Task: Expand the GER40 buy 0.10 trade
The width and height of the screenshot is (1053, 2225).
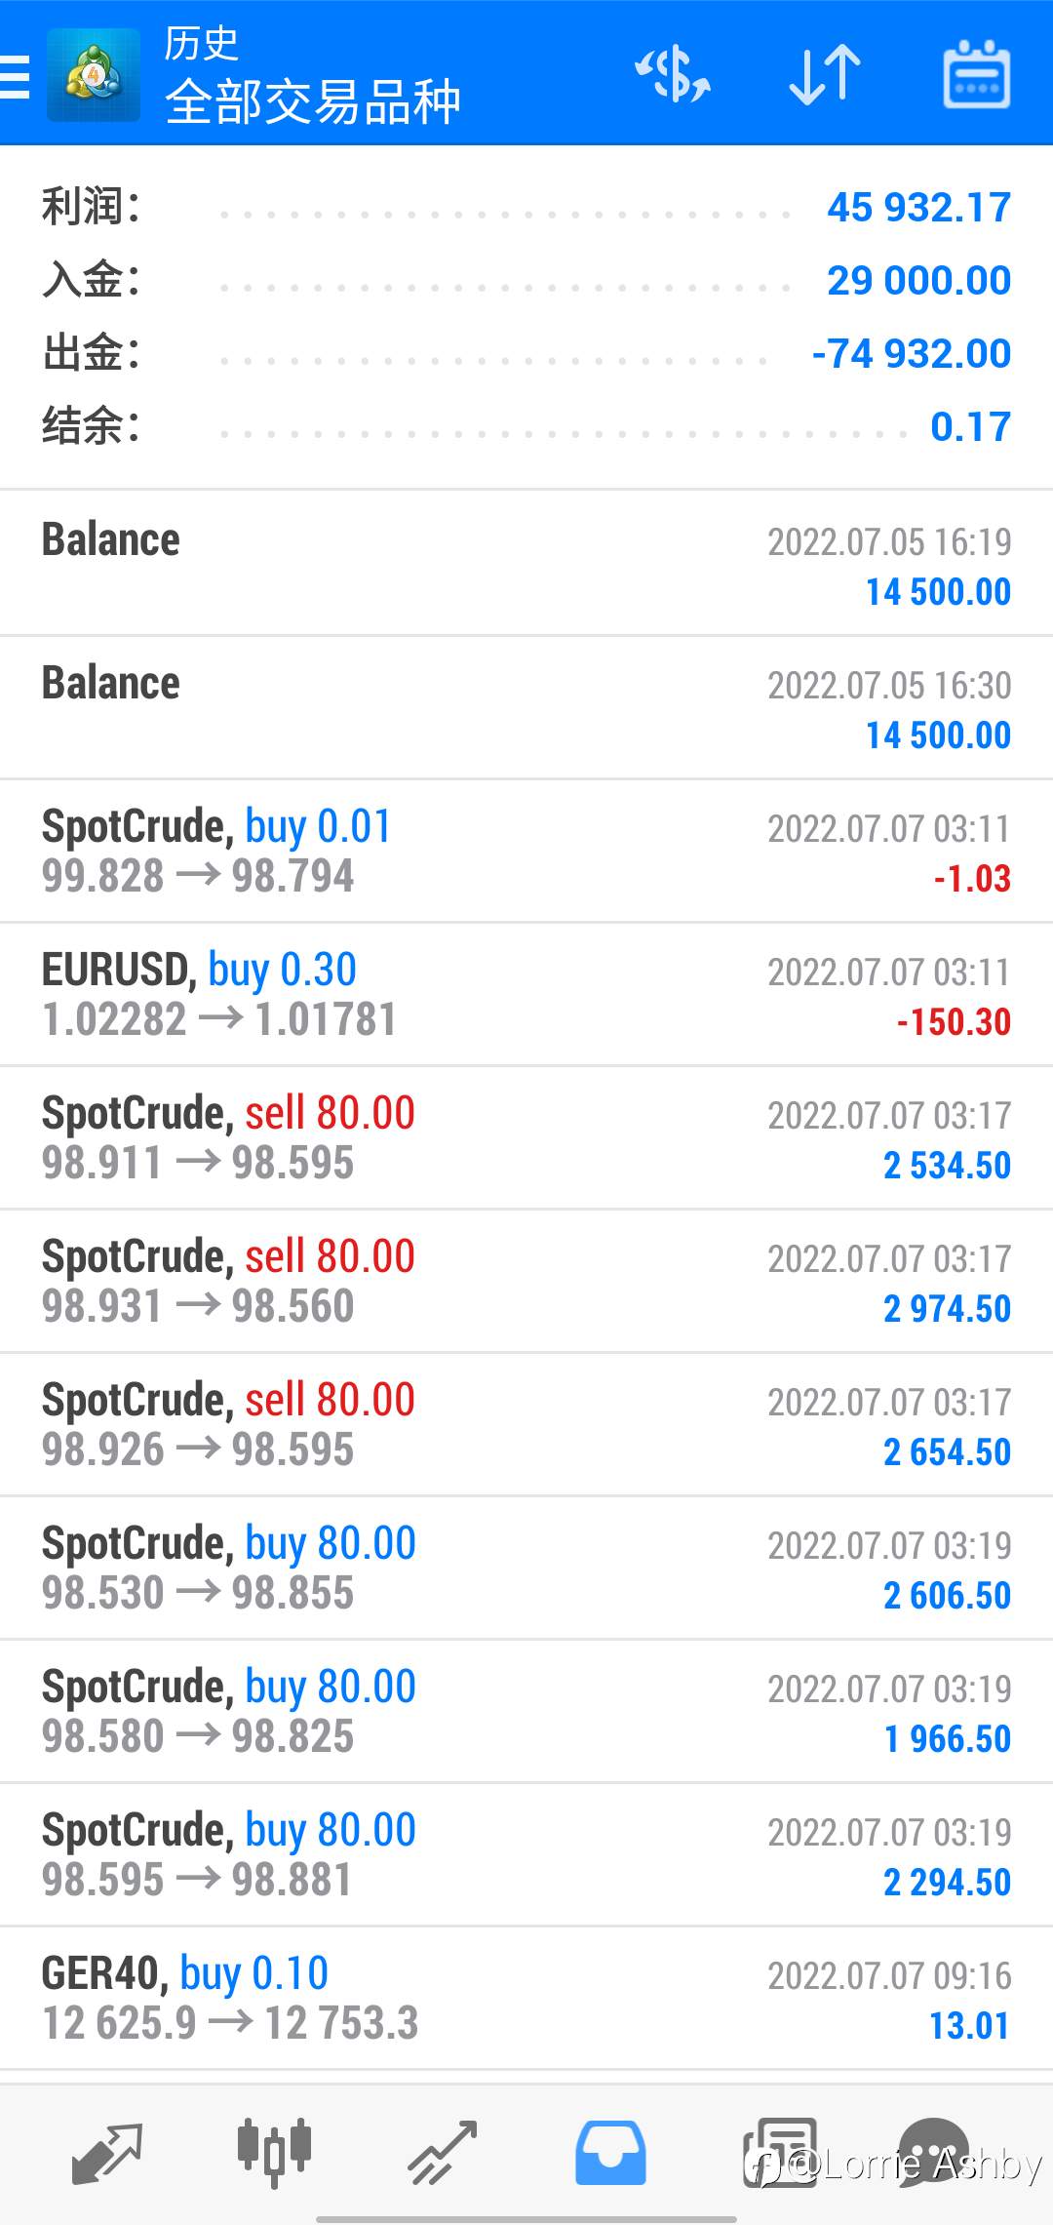Action: (526, 1998)
